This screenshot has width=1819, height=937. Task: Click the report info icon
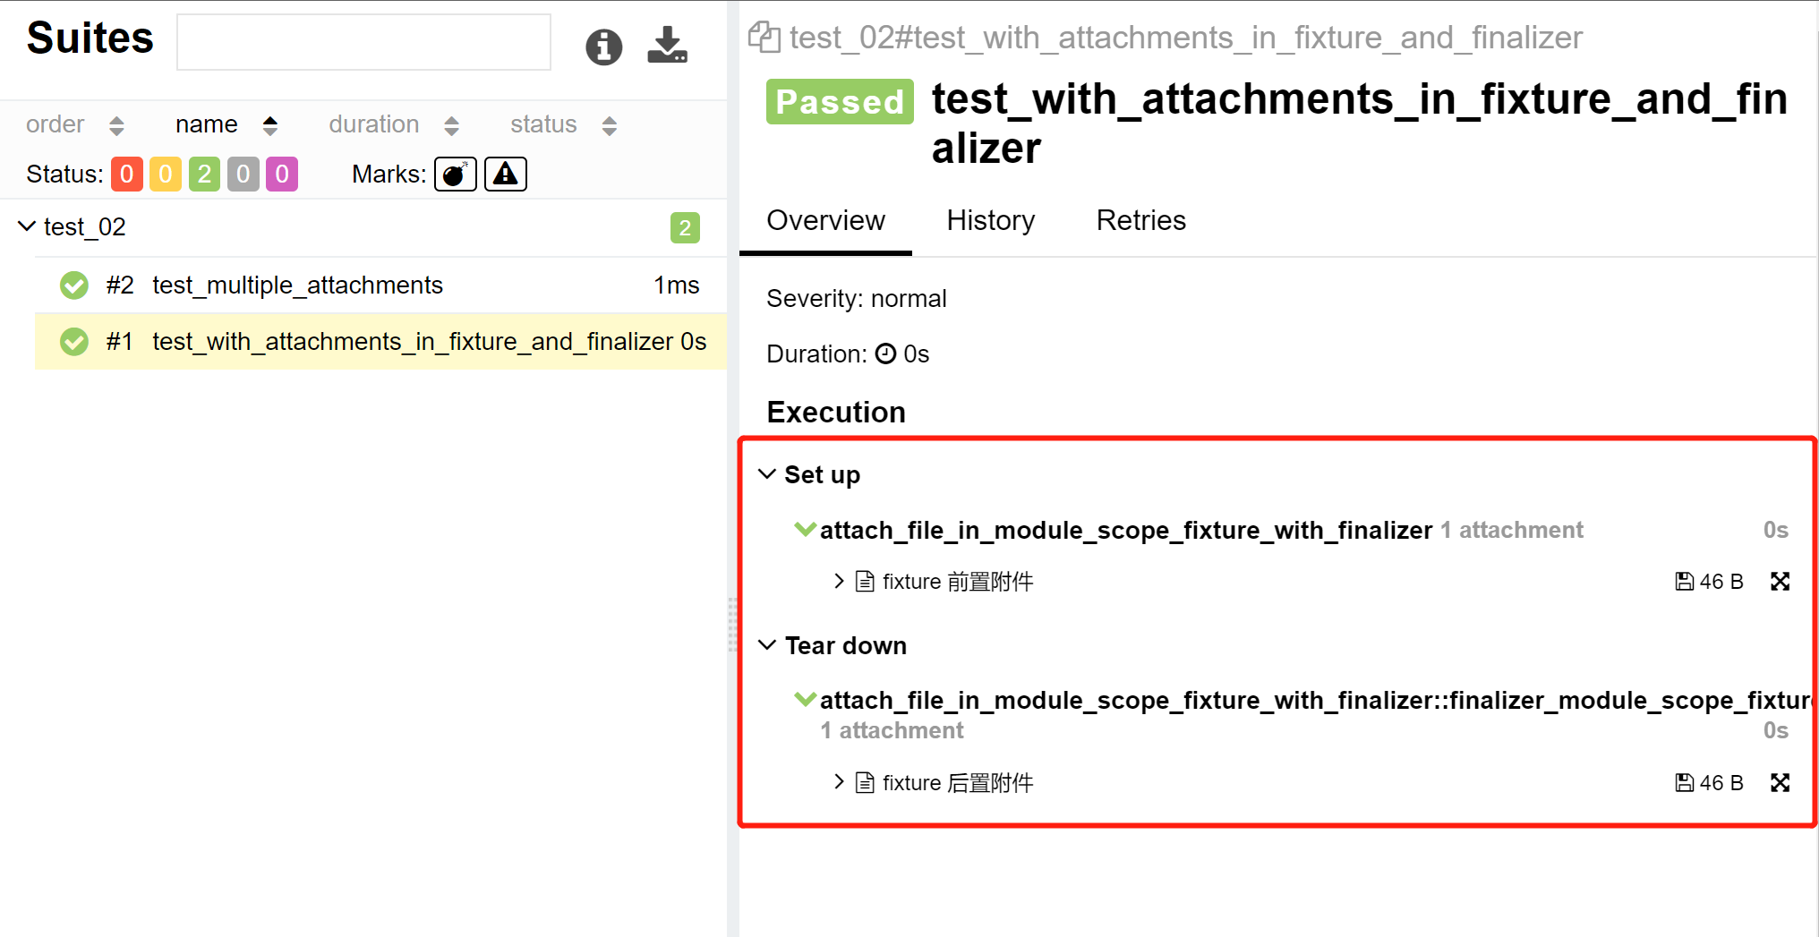(x=603, y=47)
